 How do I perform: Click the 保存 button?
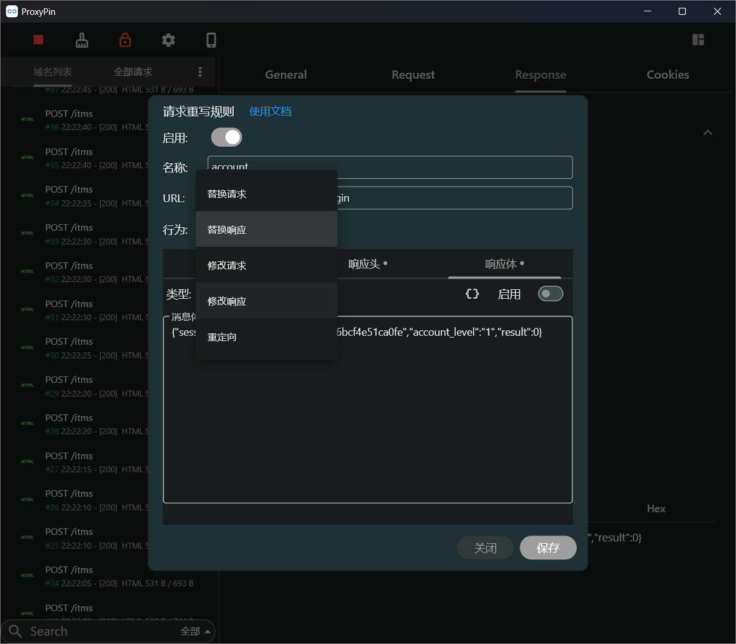click(x=548, y=548)
